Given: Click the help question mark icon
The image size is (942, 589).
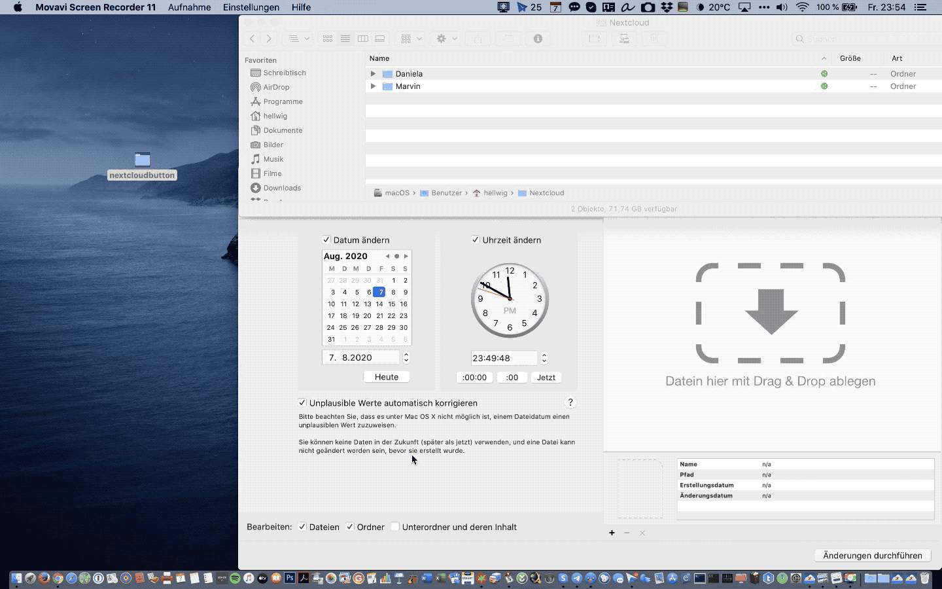Looking at the screenshot, I should 570,402.
